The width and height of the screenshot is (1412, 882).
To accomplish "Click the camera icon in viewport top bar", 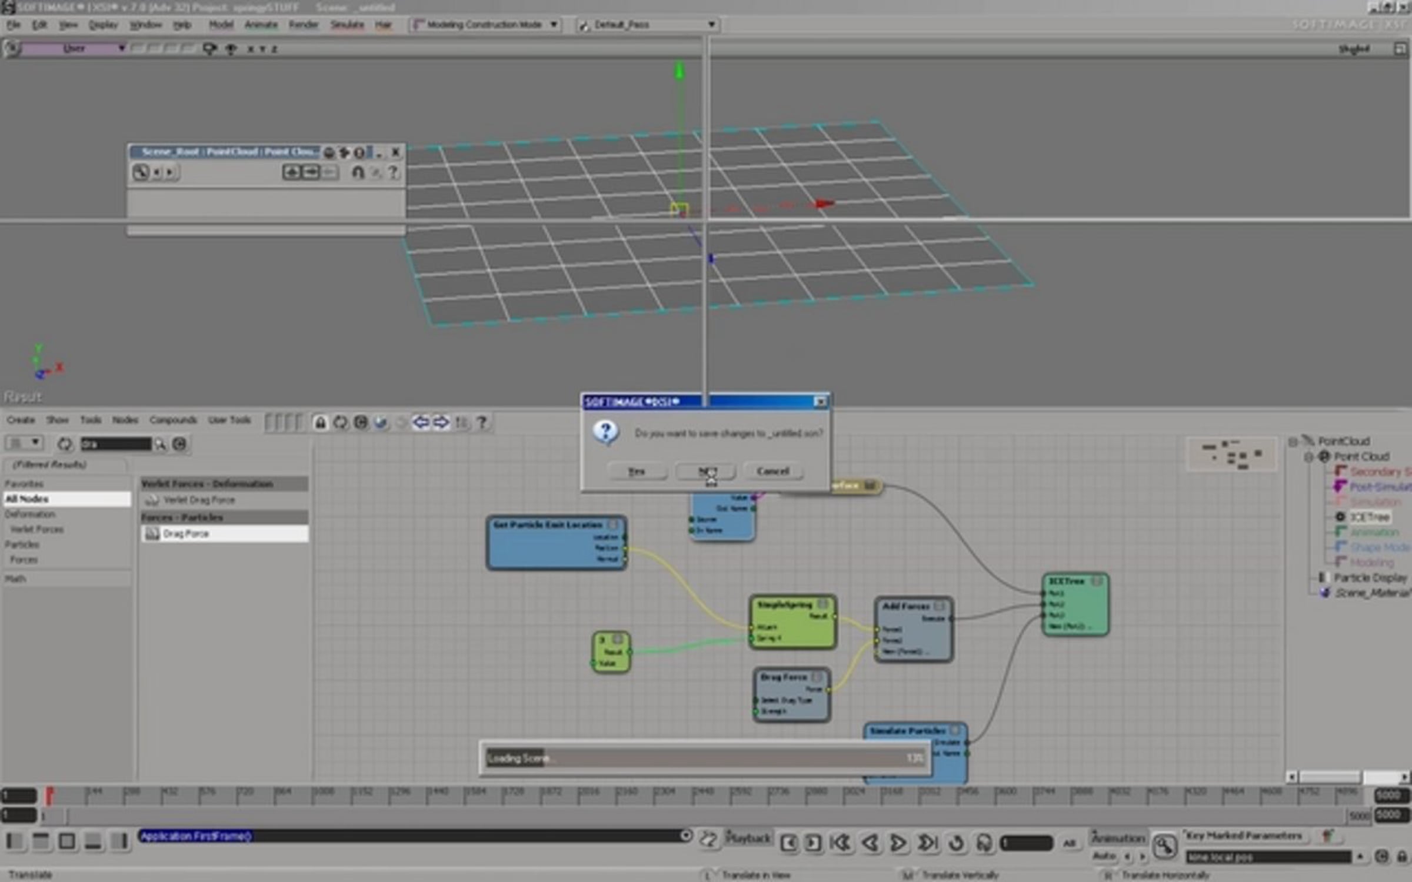I will pos(209,49).
